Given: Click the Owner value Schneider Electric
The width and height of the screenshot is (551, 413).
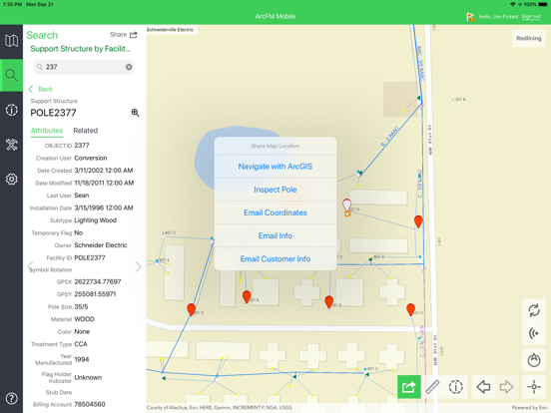Looking at the screenshot, I should click(x=101, y=245).
